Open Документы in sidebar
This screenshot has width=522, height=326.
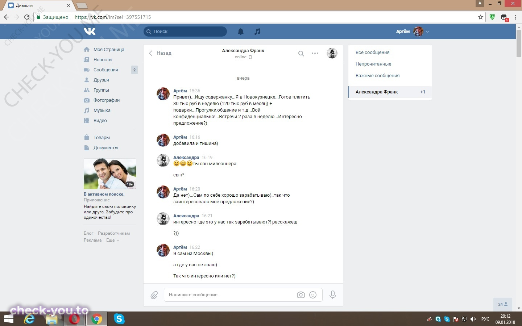(x=106, y=148)
